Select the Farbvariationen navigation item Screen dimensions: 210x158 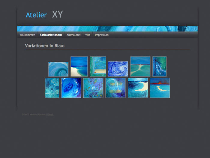51,35
